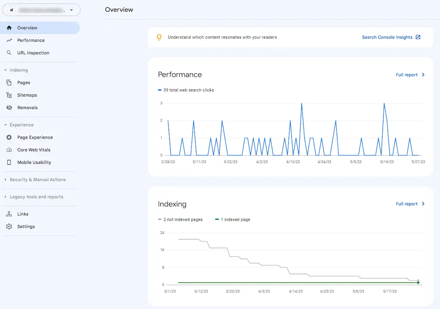Image resolution: width=440 pixels, height=309 pixels.
Task: Click the chevron next to Indexing Full report
Action: 423,204
